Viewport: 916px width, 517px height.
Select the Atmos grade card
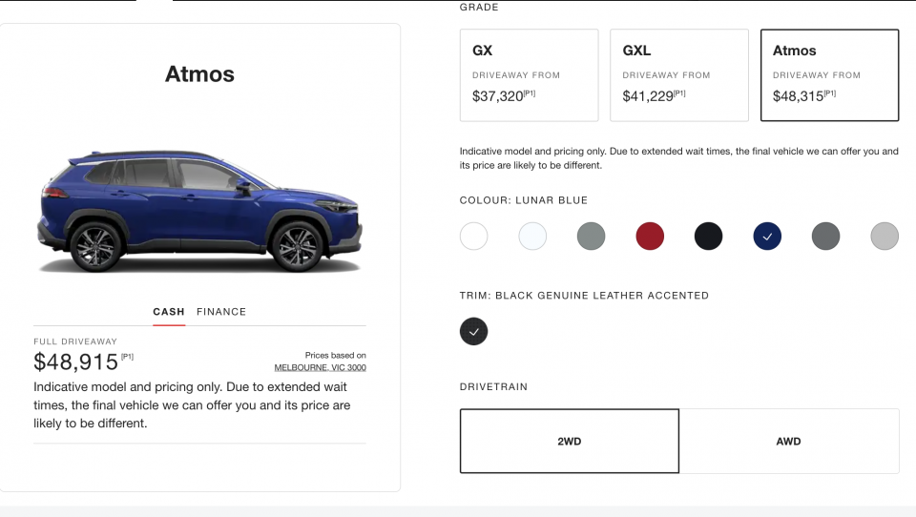coord(829,74)
